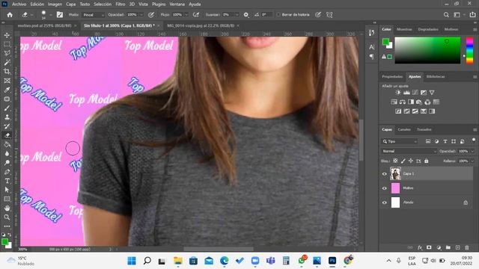Open the layer Relleno dropdown
Image resolution: width=479 pixels, height=269 pixels.
pyautogui.click(x=472, y=161)
